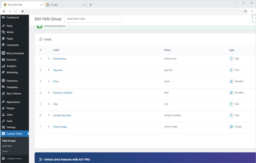Open the Appearance menu item

(x=13, y=102)
